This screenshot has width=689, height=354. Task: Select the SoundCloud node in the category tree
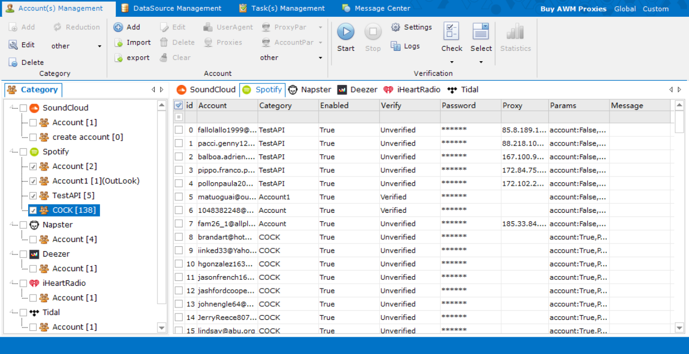point(65,108)
